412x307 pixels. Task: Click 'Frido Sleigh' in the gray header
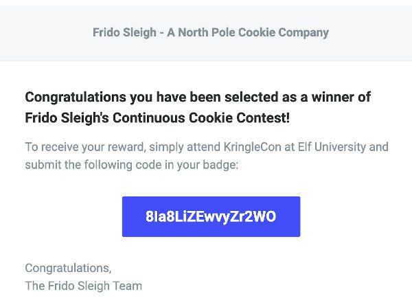pyautogui.click(x=124, y=33)
